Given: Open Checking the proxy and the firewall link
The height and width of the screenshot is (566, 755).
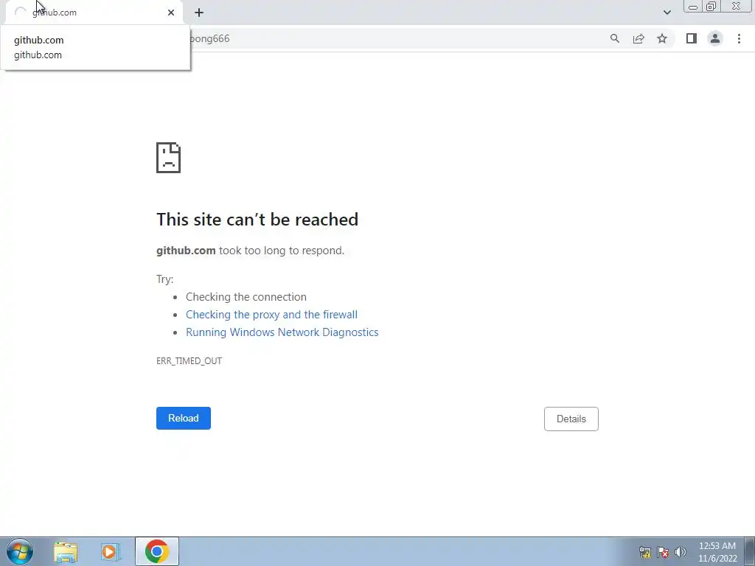Looking at the screenshot, I should click(271, 315).
